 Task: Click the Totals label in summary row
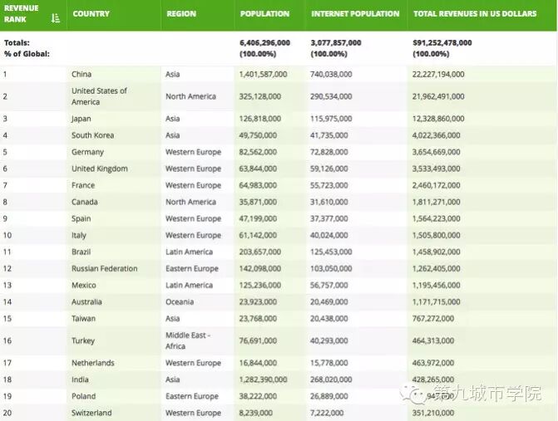[17, 42]
